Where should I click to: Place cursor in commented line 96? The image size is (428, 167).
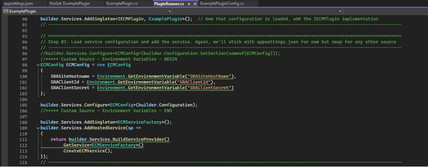(x=160, y=53)
